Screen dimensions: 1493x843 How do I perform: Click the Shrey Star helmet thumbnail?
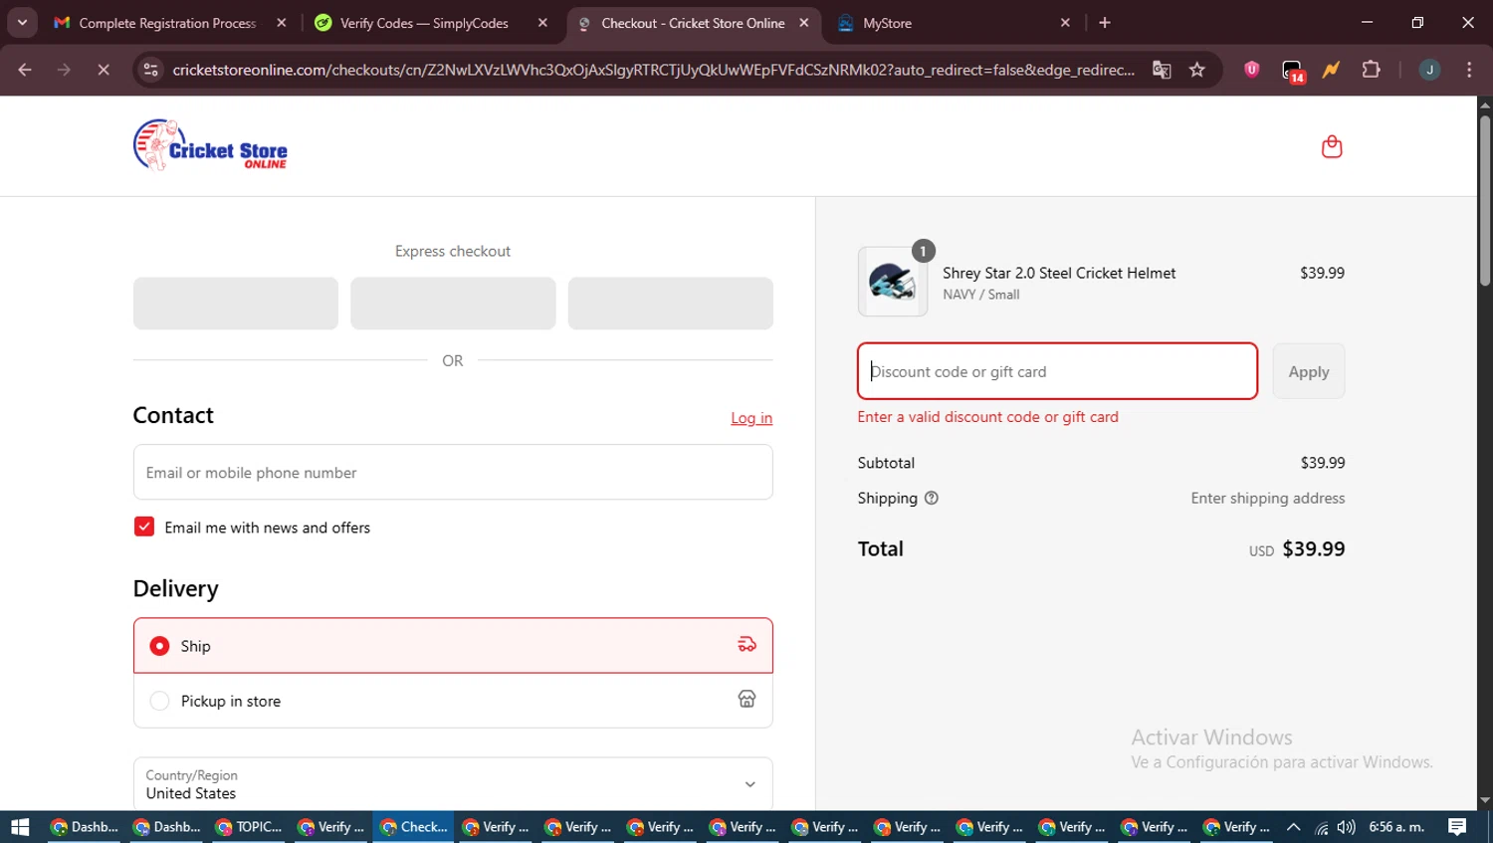893,282
